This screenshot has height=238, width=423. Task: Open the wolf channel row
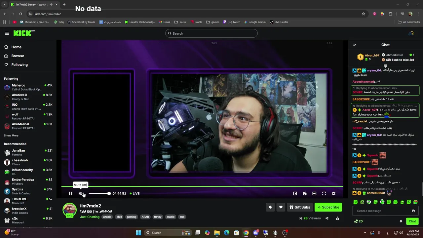[x=28, y=116]
